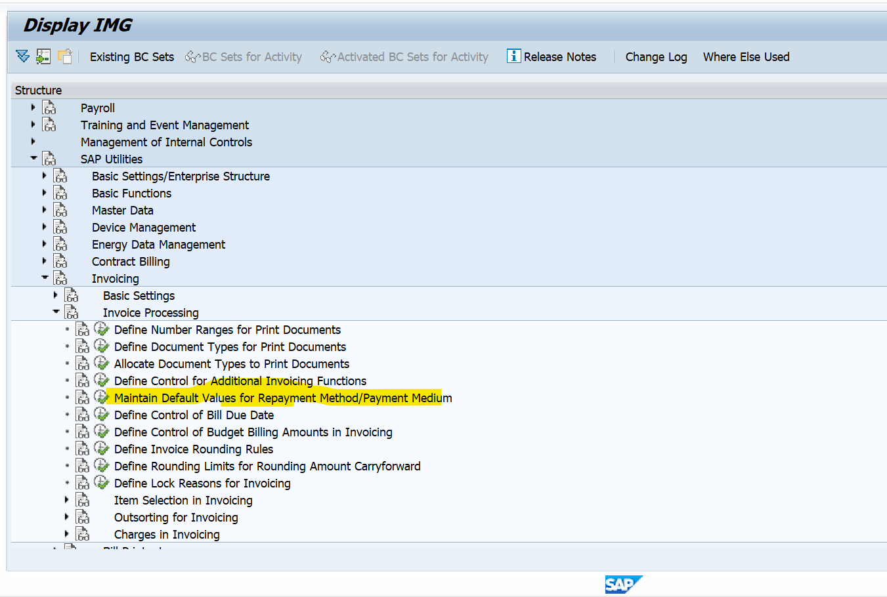Expand the Master Data node
887x597 pixels.
pos(44,209)
